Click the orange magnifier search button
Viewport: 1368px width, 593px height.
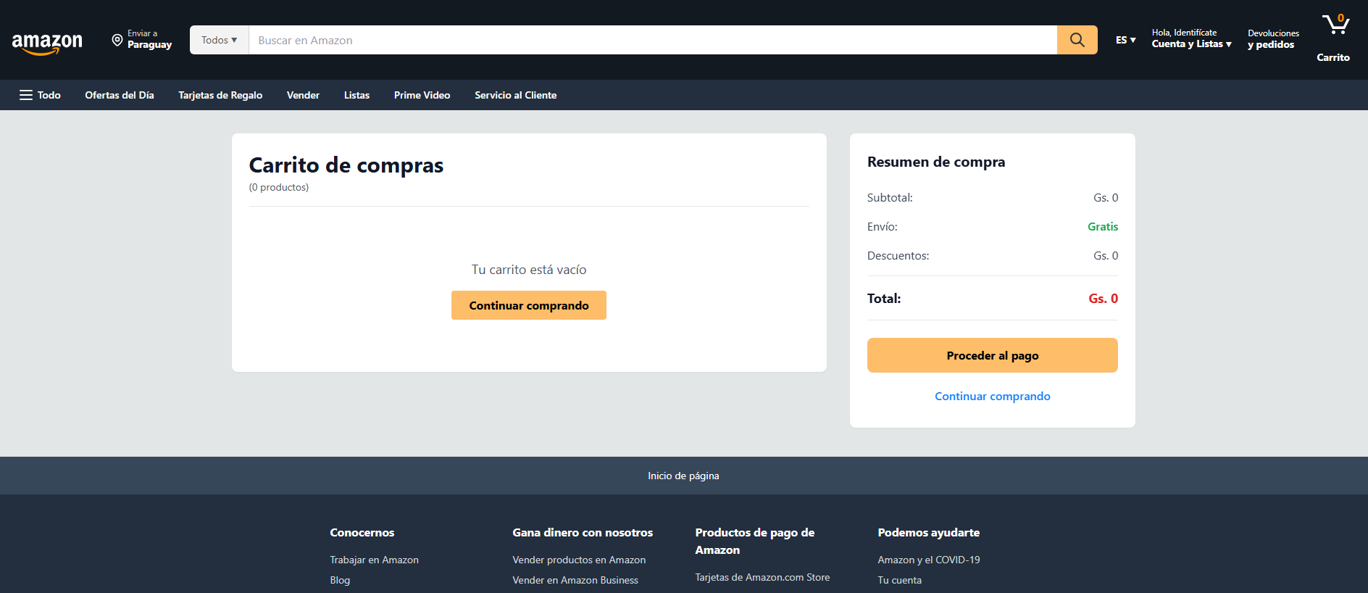1077,40
